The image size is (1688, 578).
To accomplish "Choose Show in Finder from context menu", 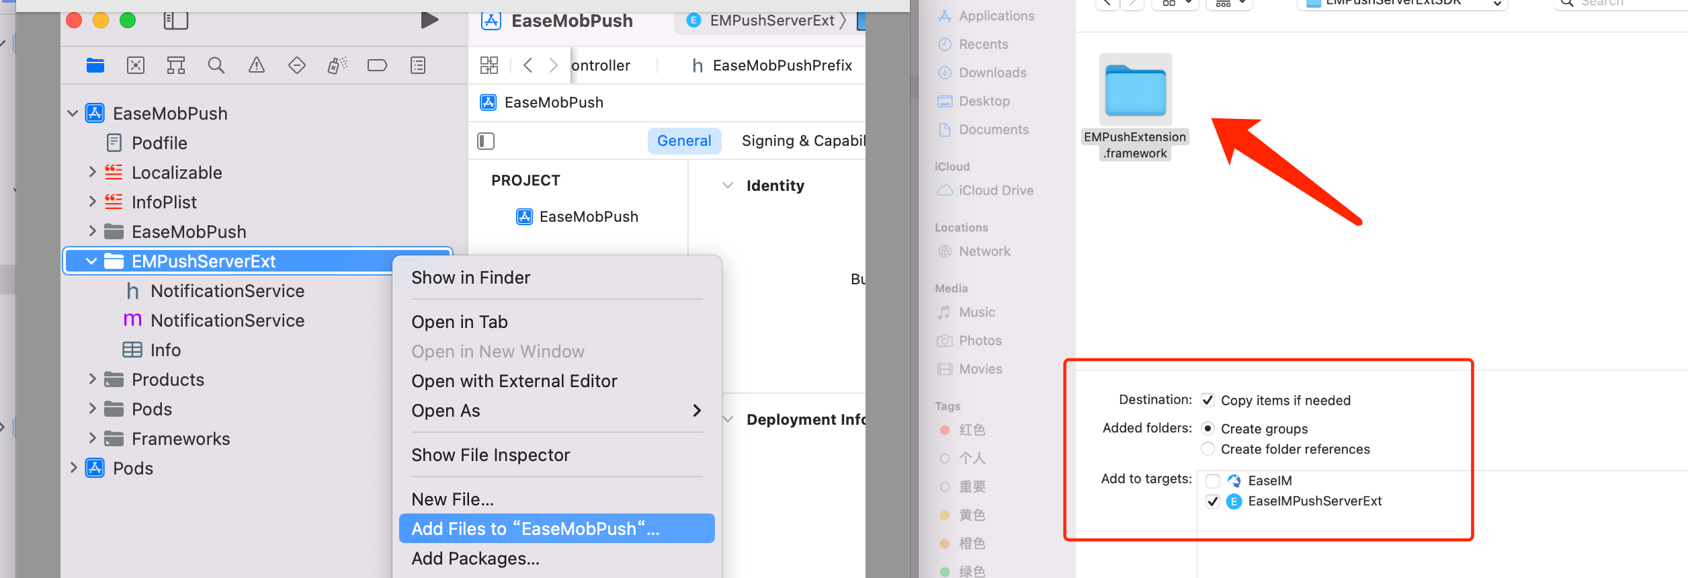I will tap(470, 278).
